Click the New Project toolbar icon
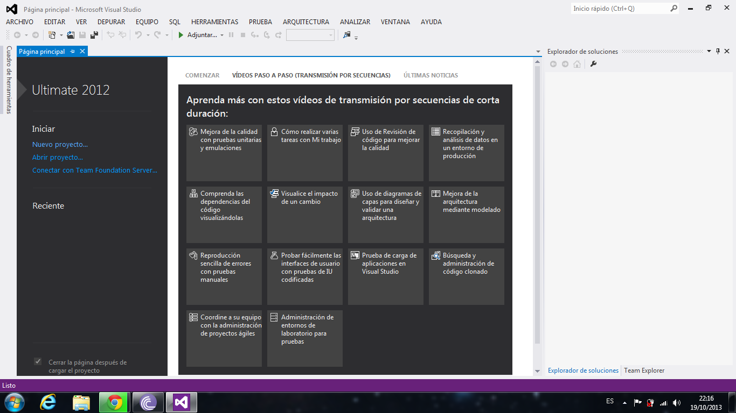This screenshot has width=736, height=413. pyautogui.click(x=52, y=35)
